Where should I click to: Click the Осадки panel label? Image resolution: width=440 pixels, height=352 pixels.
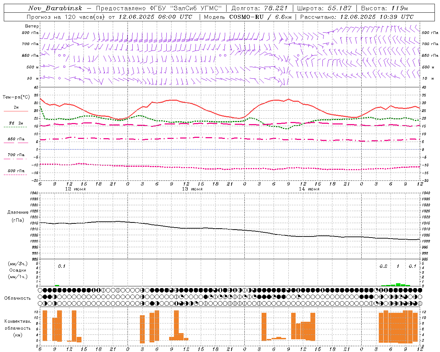[x=18, y=270]
